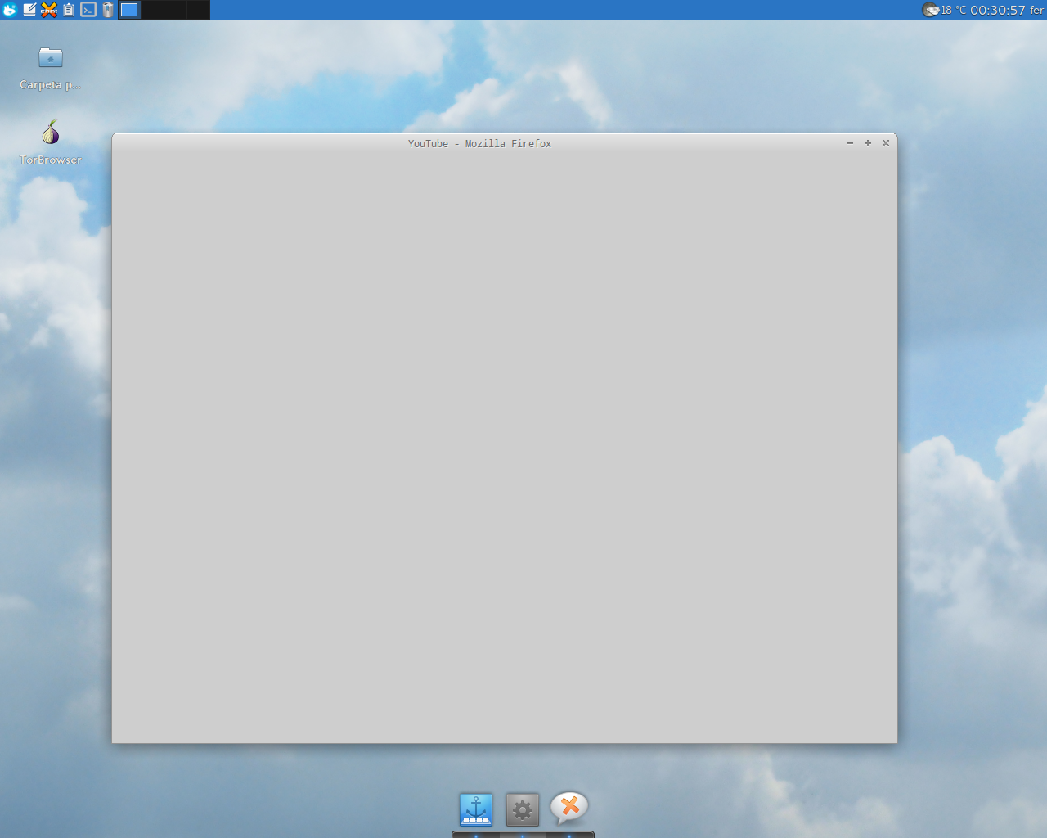This screenshot has height=838, width=1047.
Task: Select the TorBrowser onion desktop icon
Action: (51, 133)
